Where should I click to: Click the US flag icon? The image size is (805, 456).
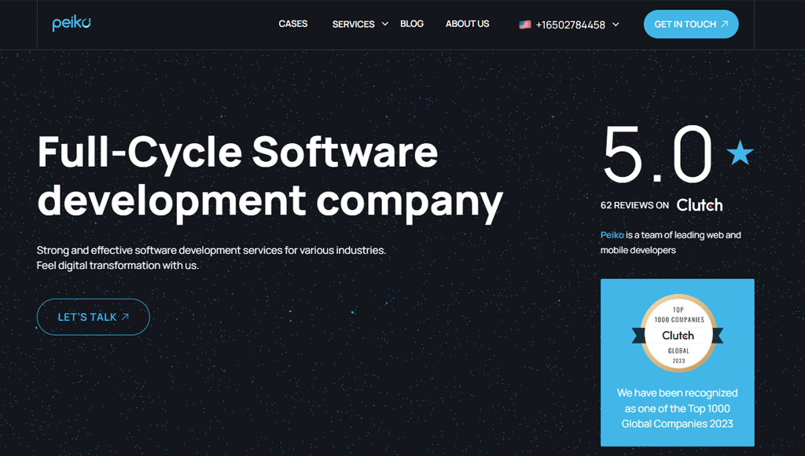[x=524, y=24]
